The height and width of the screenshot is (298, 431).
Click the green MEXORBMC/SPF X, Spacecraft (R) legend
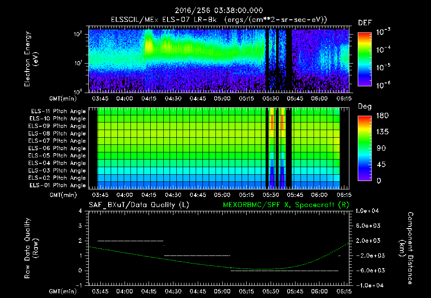(x=286, y=205)
